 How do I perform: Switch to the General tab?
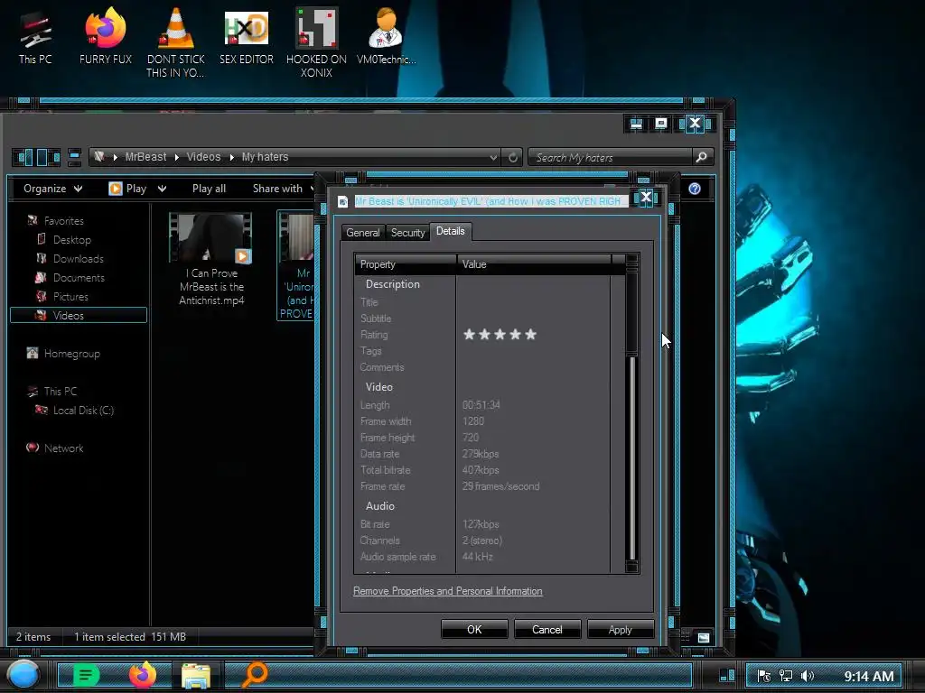coord(363,233)
